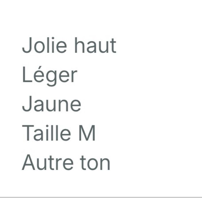
Task: Place cursor between "Jolie" and "haut"
Action: click(71, 45)
